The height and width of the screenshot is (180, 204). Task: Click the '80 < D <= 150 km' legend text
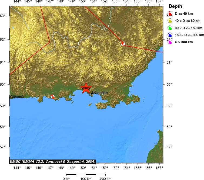click(188, 28)
